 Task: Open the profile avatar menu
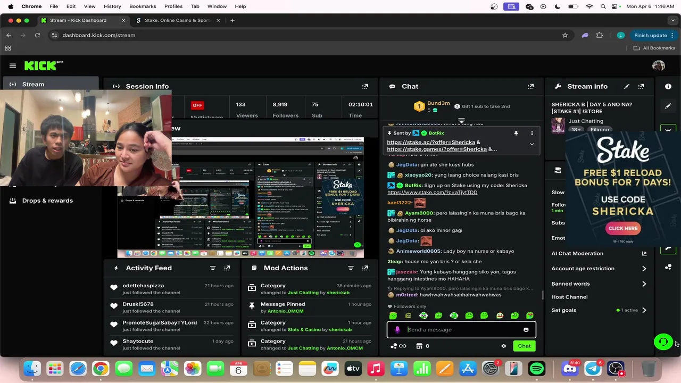click(659, 65)
